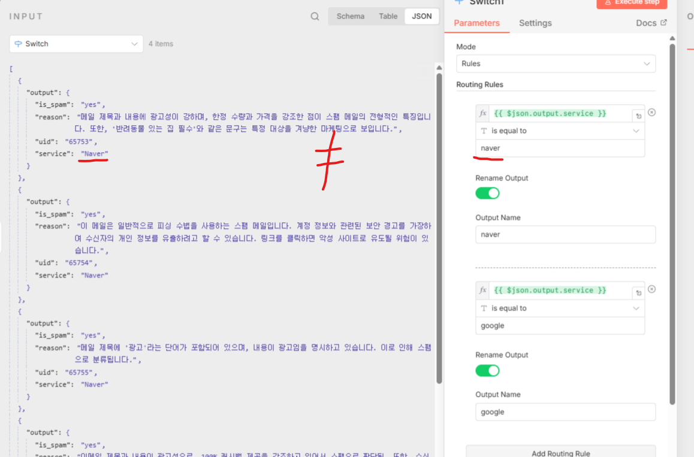694x457 pixels.
Task: Click the comparison value field containing google
Action: tap(560, 326)
